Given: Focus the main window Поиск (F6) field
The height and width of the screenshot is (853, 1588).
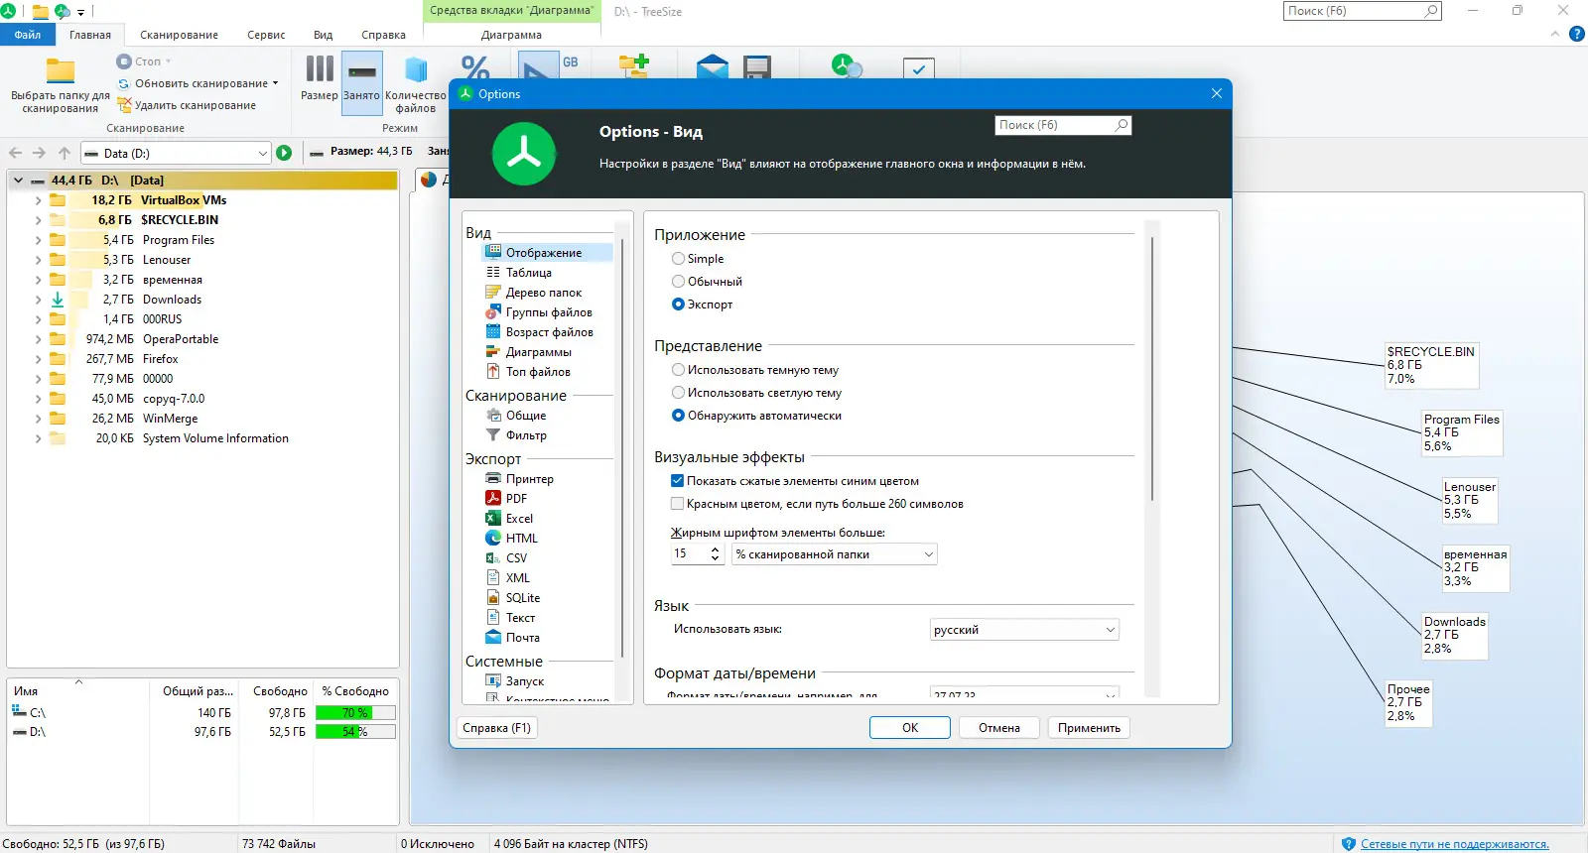Looking at the screenshot, I should pos(1362,11).
